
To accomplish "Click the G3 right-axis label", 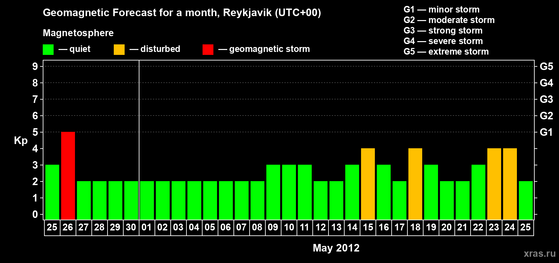I will (x=547, y=99).
